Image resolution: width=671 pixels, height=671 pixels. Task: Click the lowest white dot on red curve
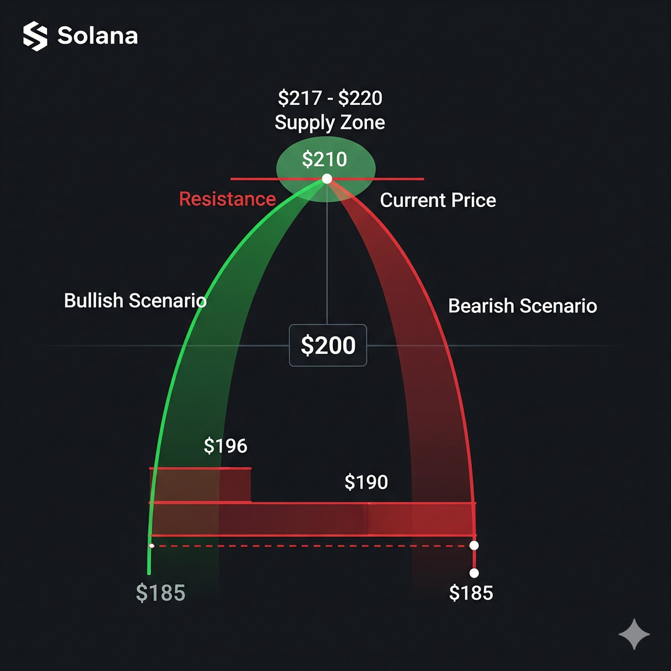[x=474, y=573]
